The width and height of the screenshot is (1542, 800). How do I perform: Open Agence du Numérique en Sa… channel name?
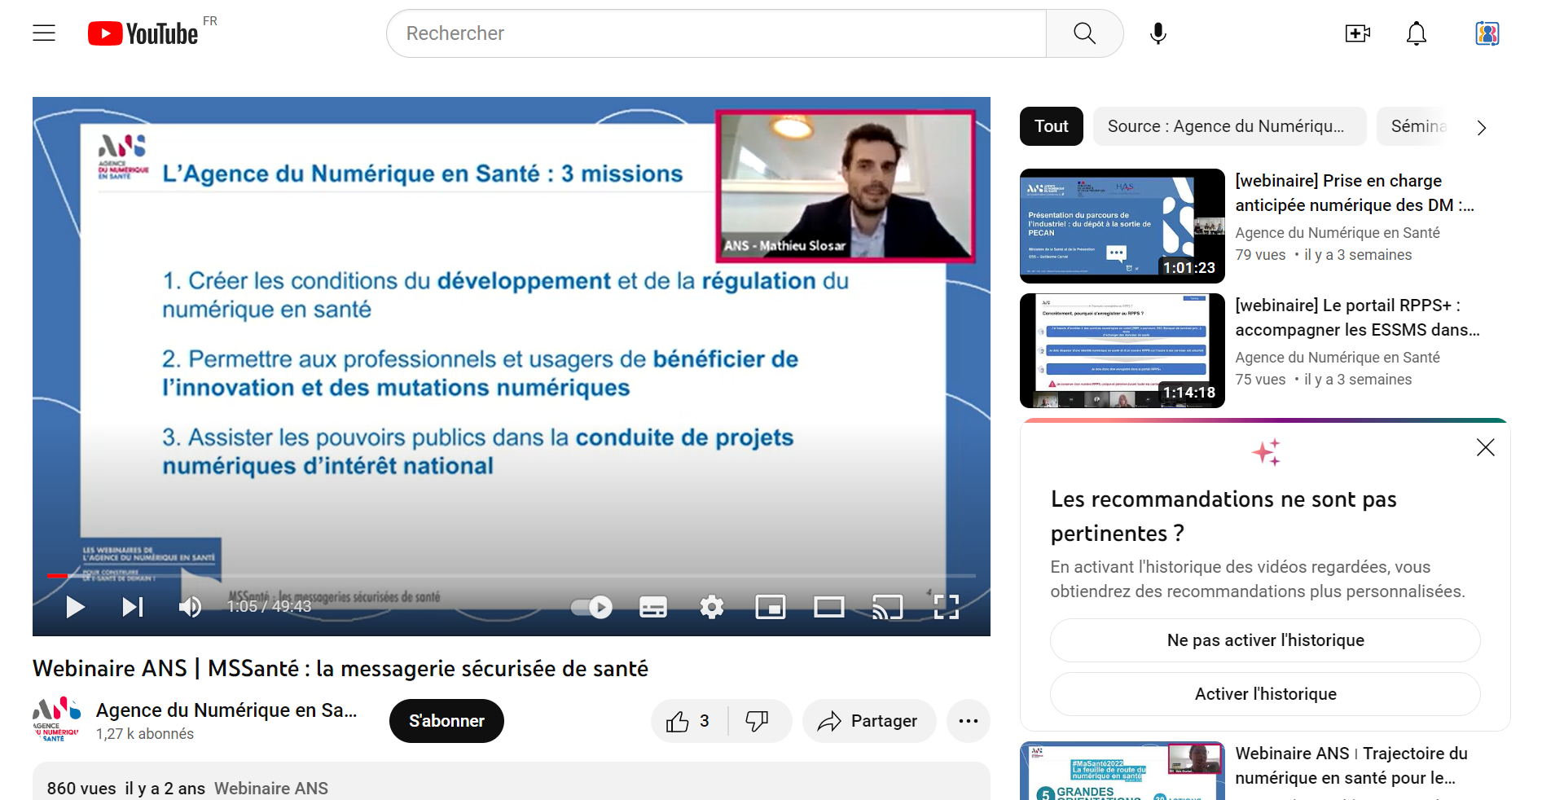226,710
